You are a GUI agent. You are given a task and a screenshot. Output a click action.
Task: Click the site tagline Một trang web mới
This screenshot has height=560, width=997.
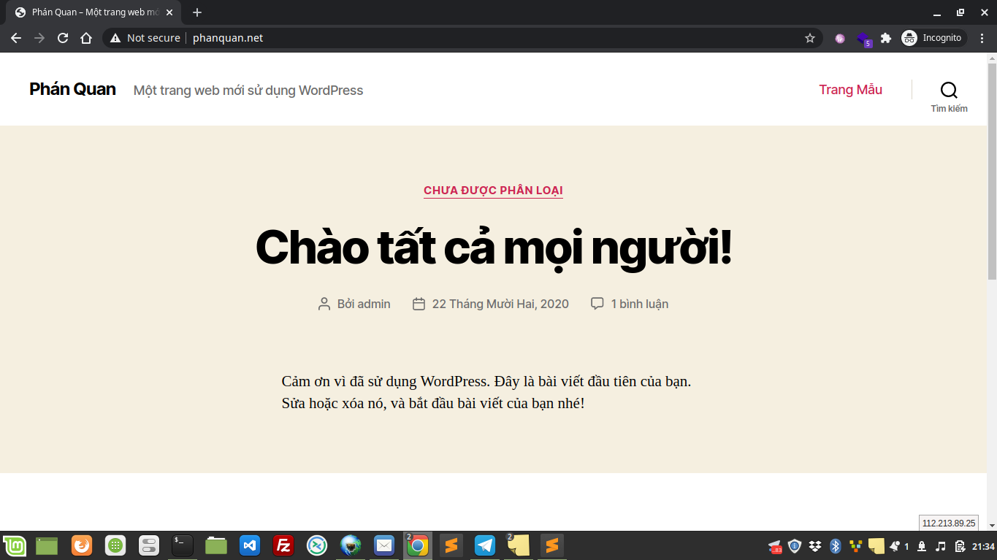pyautogui.click(x=248, y=91)
